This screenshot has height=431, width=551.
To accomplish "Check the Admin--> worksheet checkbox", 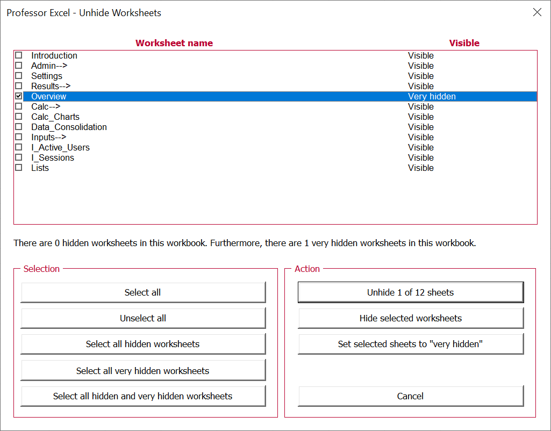I will tap(18, 66).
